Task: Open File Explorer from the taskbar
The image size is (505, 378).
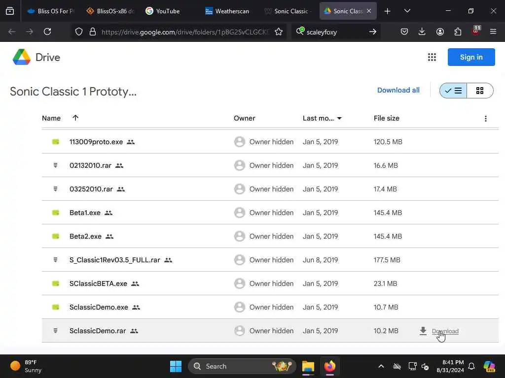Action: 308,366
